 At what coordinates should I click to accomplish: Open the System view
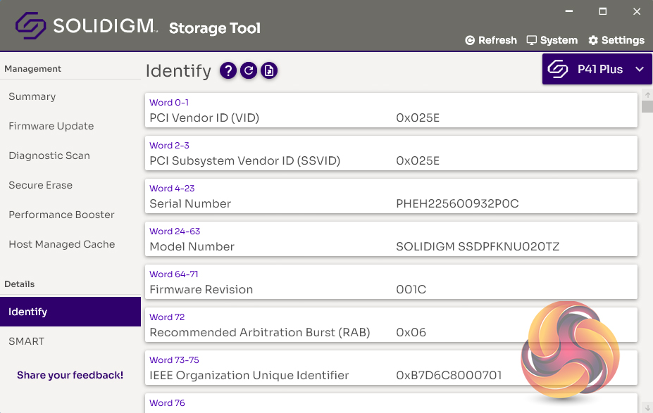click(x=552, y=40)
